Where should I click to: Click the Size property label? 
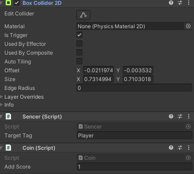(10, 79)
